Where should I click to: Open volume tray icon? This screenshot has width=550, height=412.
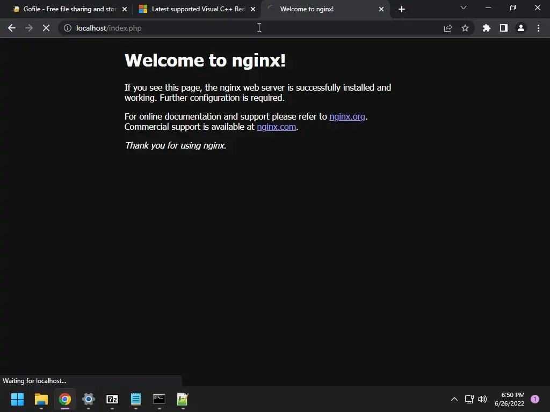pos(482,399)
